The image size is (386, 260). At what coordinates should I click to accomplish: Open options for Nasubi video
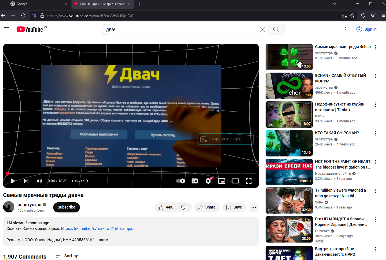click(x=375, y=191)
